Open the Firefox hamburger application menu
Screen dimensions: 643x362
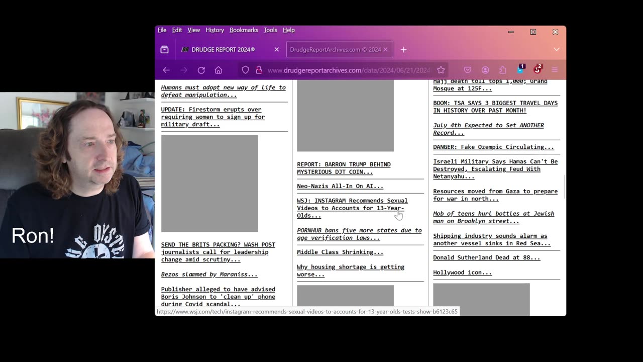click(x=555, y=70)
